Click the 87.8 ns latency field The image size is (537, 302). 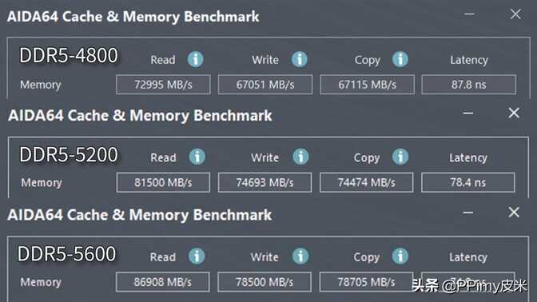coord(468,84)
